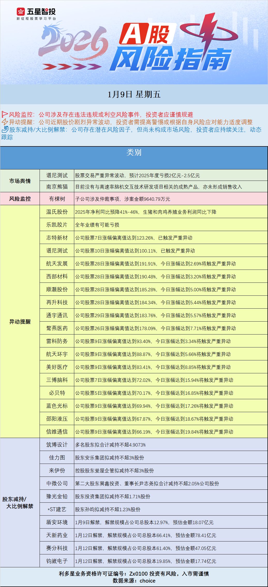The width and height of the screenshot is (268, 587).
Task: Click the 盾安环境 stock name
Action: pyautogui.click(x=57, y=522)
